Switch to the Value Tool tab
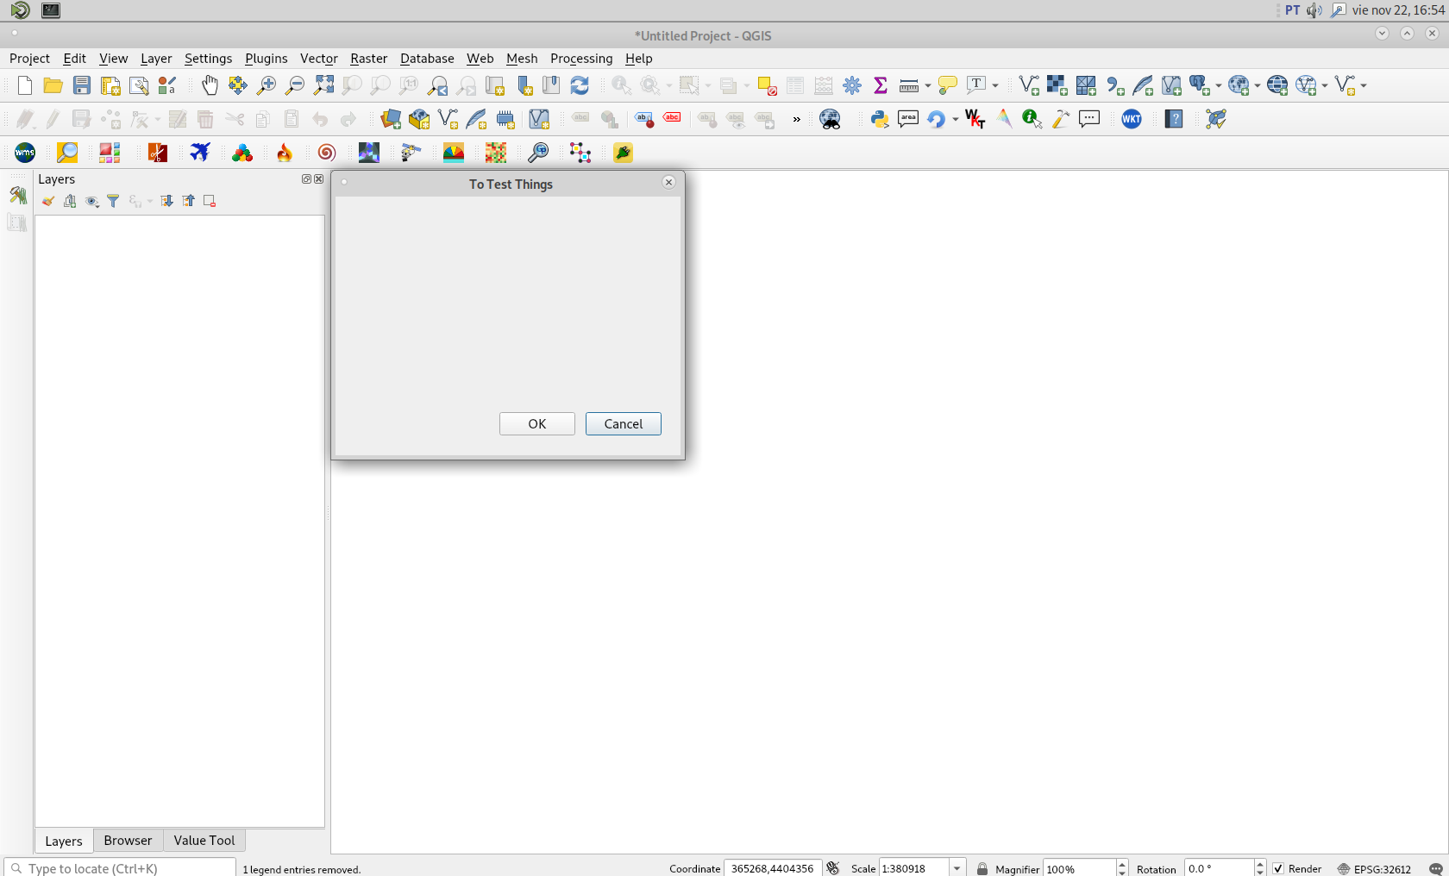This screenshot has width=1449, height=876. pos(204,841)
